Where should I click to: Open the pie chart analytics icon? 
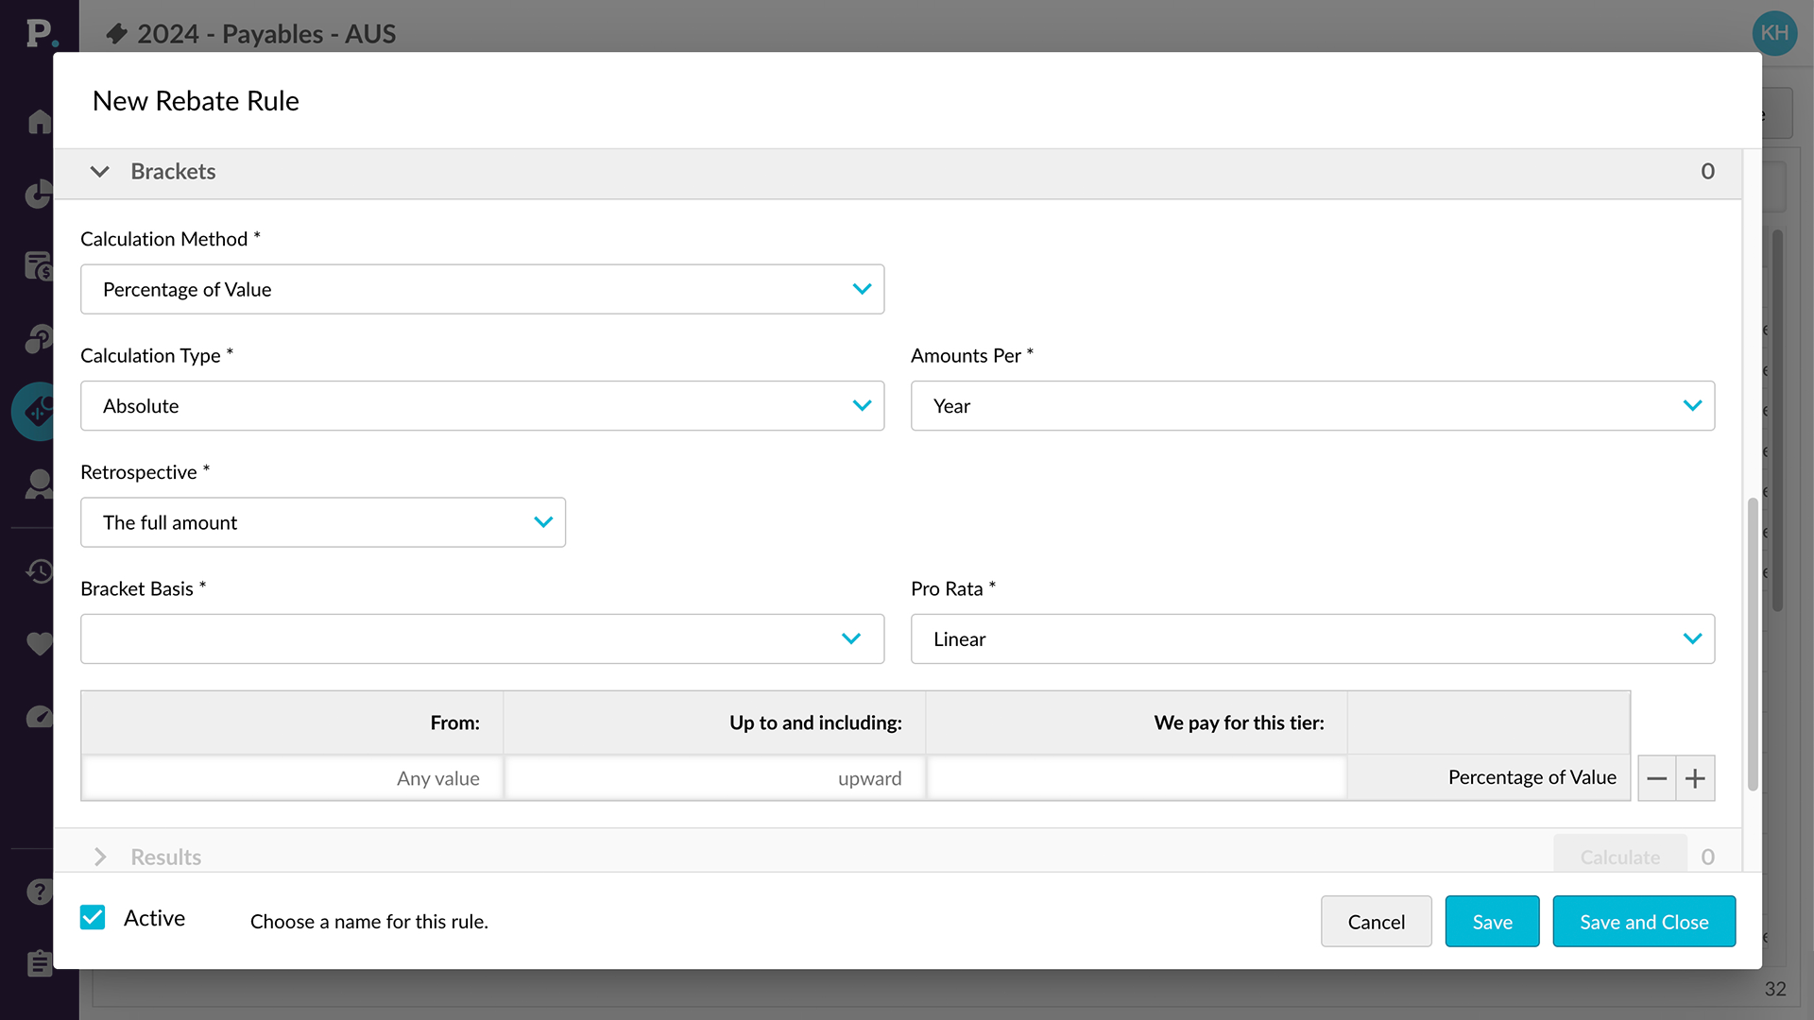click(38, 194)
